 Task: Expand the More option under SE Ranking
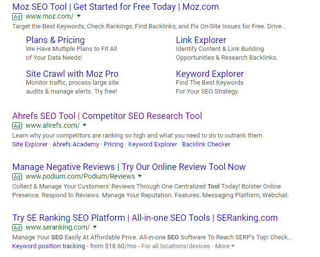tap(225, 246)
